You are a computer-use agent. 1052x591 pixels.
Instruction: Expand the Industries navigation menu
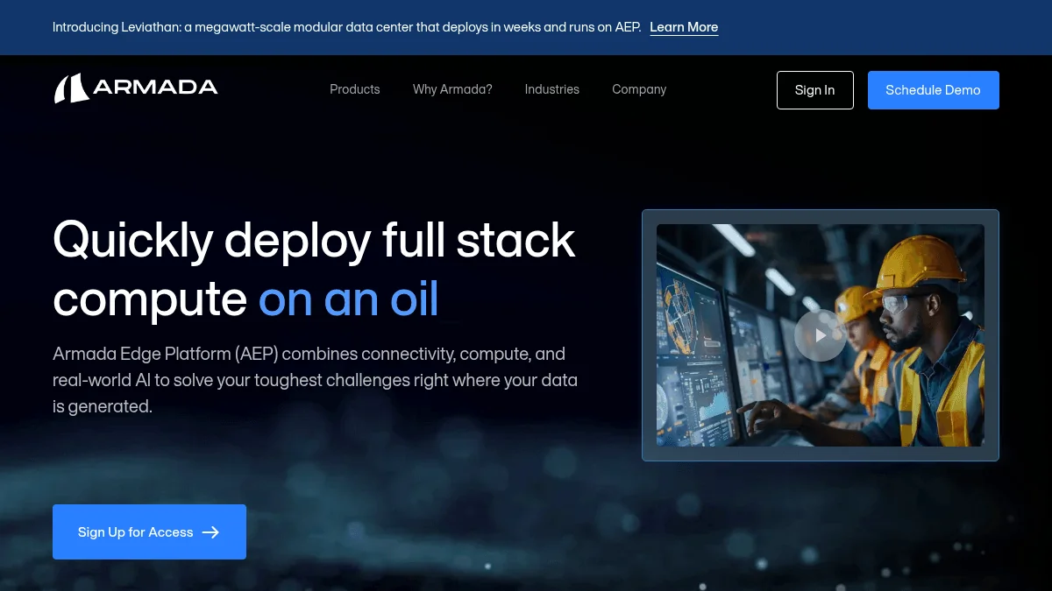pos(551,89)
